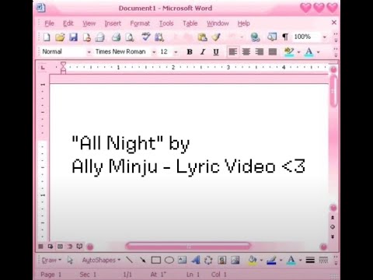Select the Rectangle drawing tool
The height and width of the screenshot is (280, 373).
(155, 260)
